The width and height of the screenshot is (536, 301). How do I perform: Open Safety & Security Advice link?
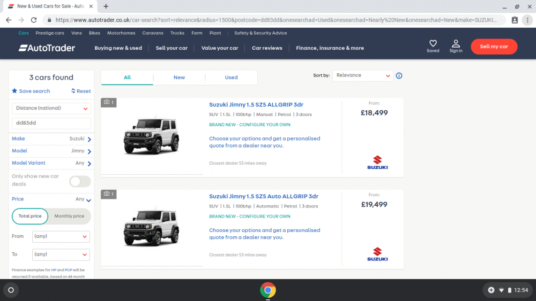coord(260,33)
